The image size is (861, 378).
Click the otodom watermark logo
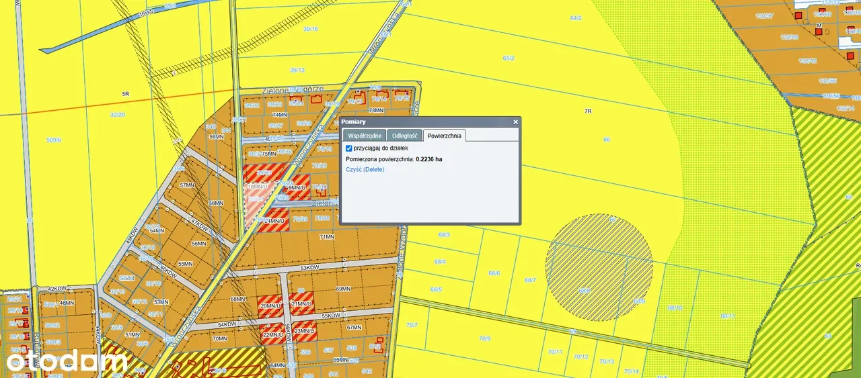click(x=66, y=361)
